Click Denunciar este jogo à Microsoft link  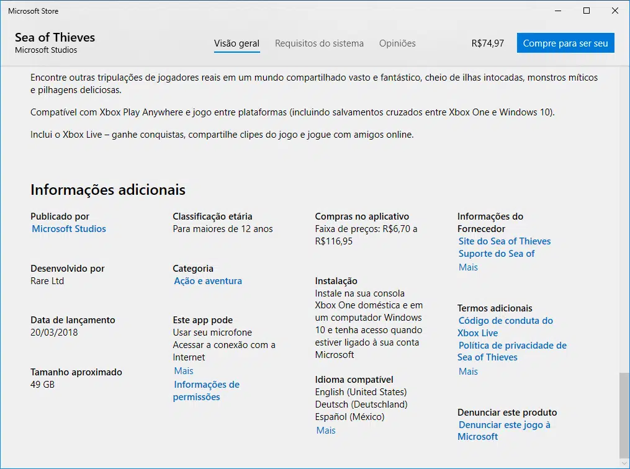coord(504,431)
